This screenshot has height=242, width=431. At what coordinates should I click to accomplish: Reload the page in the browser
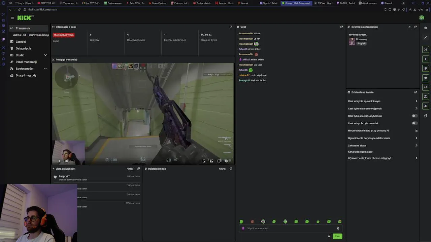(19, 9)
